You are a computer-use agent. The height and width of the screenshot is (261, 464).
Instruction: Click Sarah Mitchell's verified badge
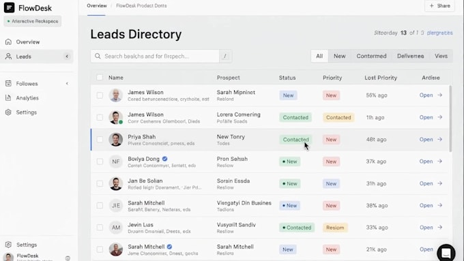click(x=169, y=247)
